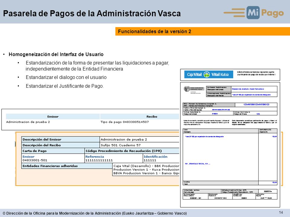
Task: Click the bullet 'Estandarizar el dialogo con el usuario'
Action: (66, 77)
